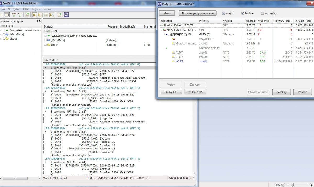Open the Pomoc menu in menu bar
This screenshot has height=187, width=314.
(47, 9)
